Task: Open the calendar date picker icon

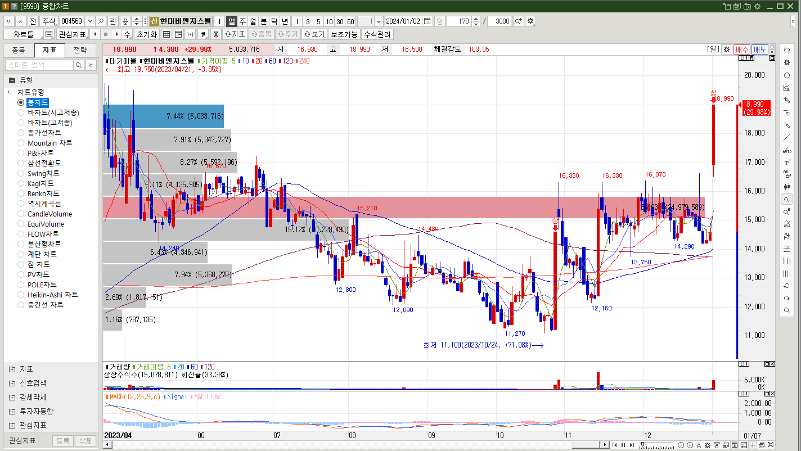Action: pyautogui.click(x=427, y=21)
